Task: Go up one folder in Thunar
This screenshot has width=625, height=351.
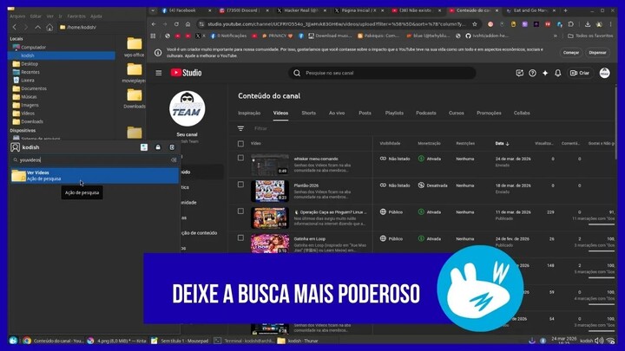Action: tap(38, 27)
